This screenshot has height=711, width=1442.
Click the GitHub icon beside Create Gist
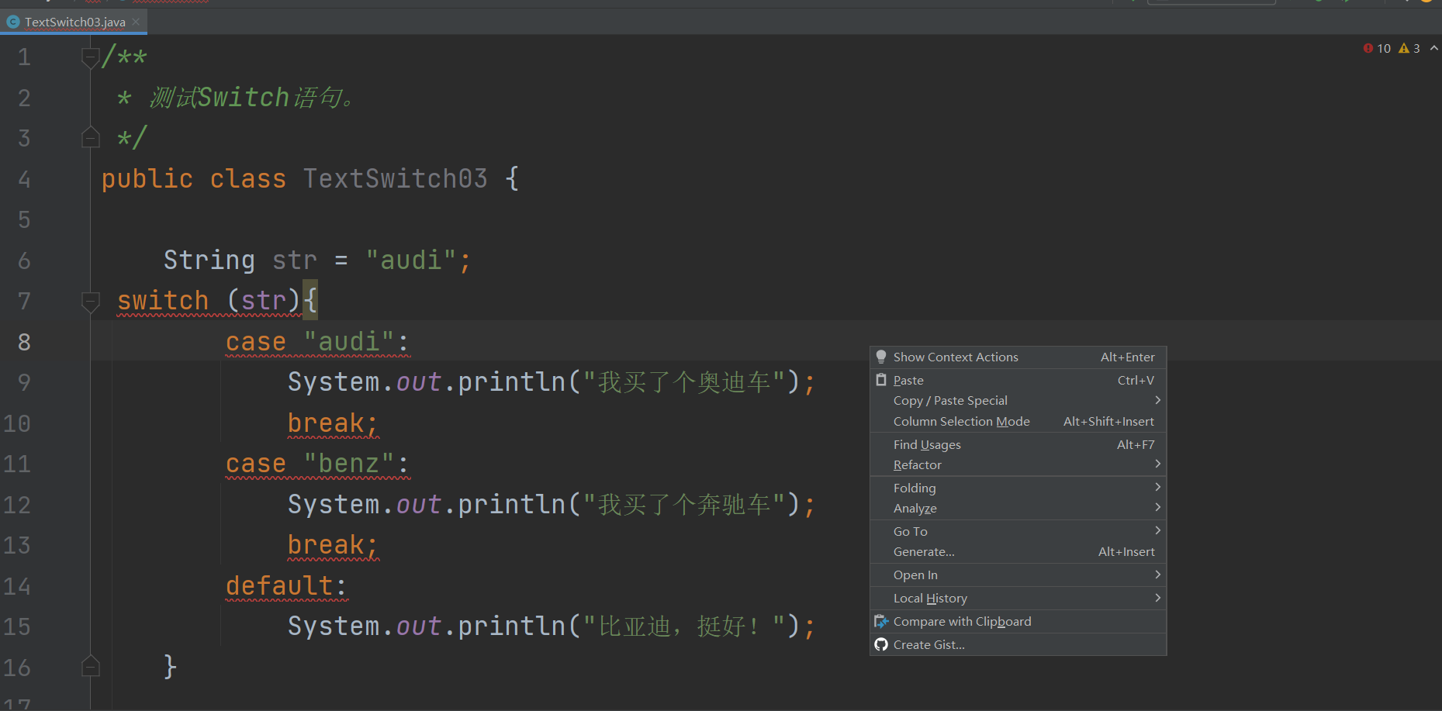coord(881,645)
